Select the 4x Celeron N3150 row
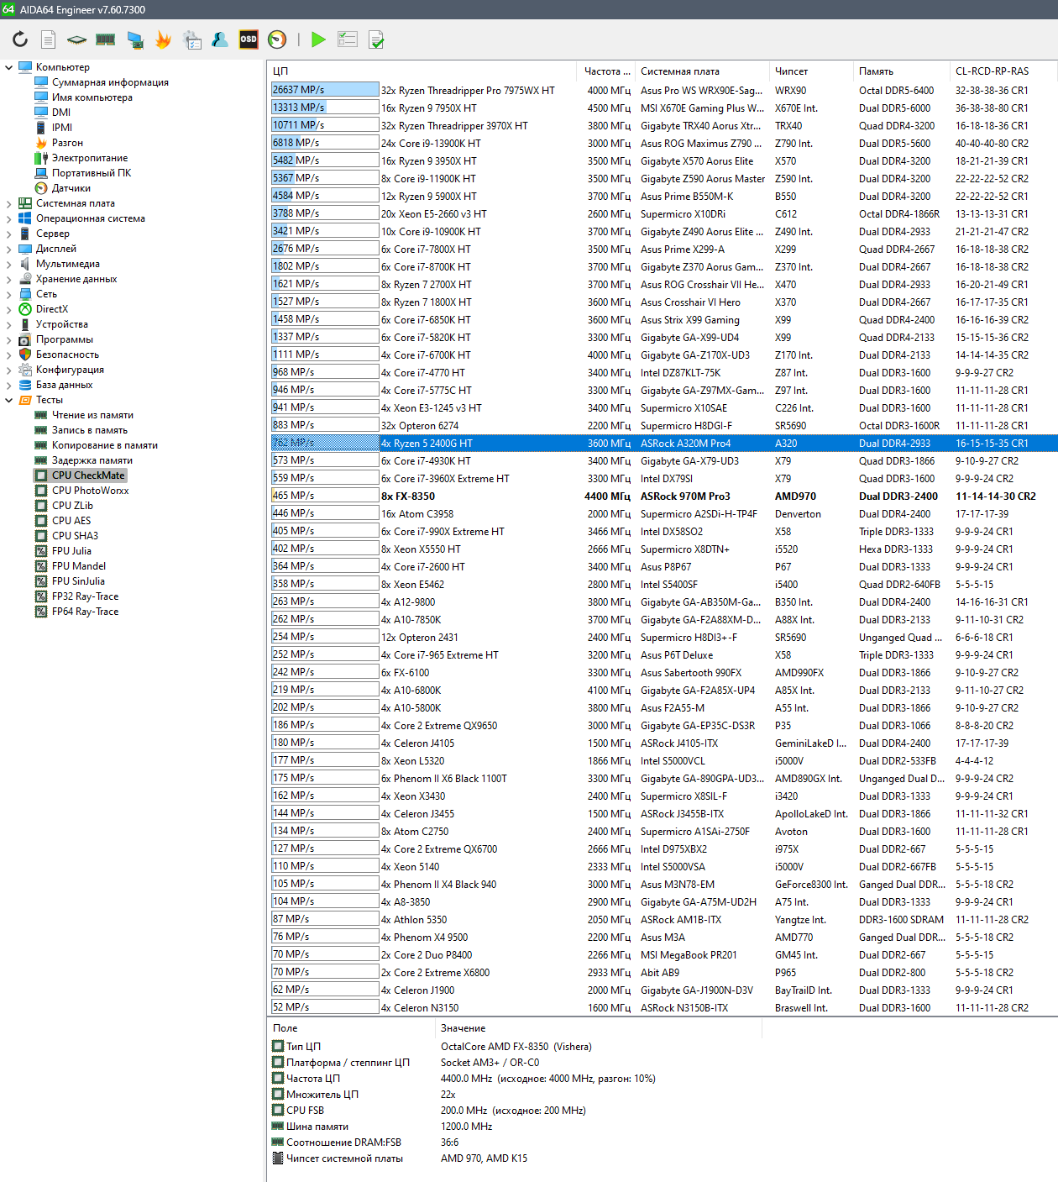This screenshot has height=1182, width=1058. click(x=662, y=1008)
